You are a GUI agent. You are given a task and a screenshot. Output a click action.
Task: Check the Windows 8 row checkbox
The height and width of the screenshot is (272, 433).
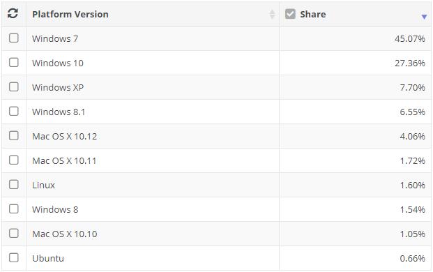14,209
